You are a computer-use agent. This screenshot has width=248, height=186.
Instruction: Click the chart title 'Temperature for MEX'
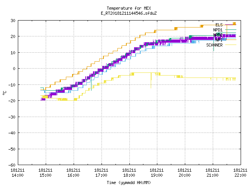coord(129,8)
